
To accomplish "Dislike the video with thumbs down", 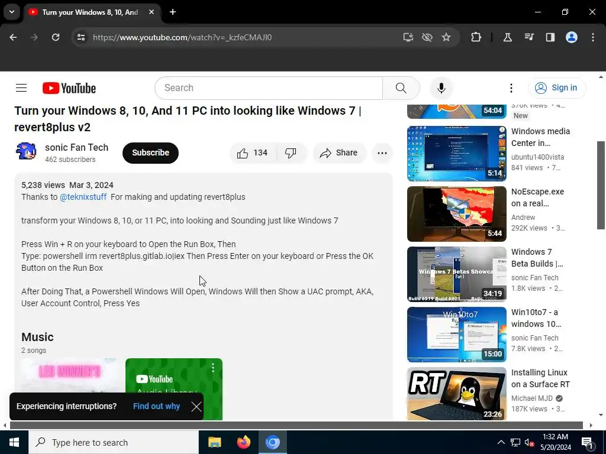I will (291, 153).
